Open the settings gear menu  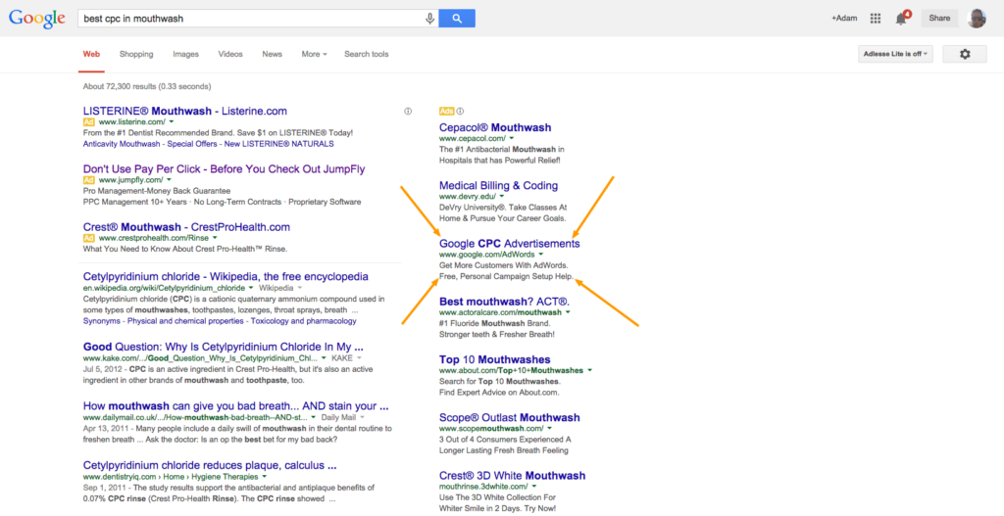tap(965, 55)
